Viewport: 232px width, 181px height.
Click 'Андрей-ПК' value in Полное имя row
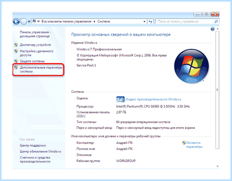coord(125,149)
